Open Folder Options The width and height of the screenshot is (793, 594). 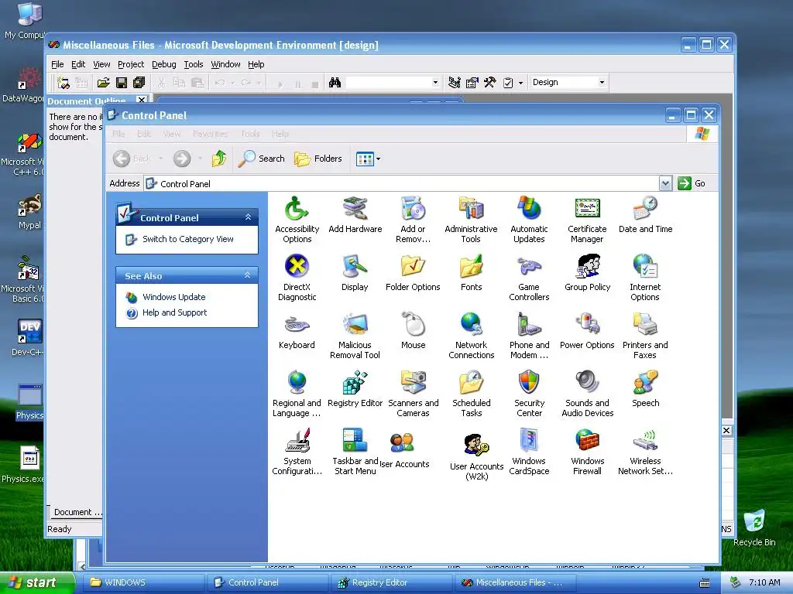[x=413, y=274]
